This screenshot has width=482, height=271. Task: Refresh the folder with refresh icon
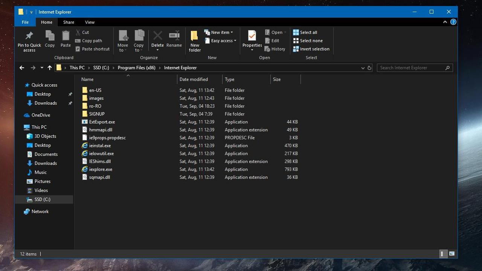(369, 68)
